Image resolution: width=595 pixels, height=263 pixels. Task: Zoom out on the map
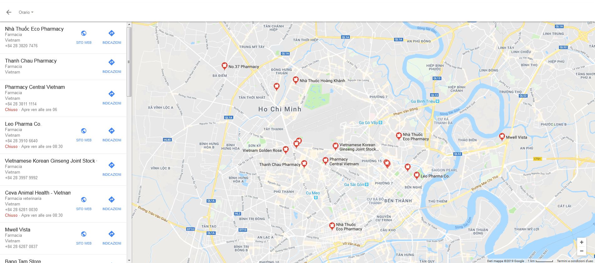tap(582, 251)
